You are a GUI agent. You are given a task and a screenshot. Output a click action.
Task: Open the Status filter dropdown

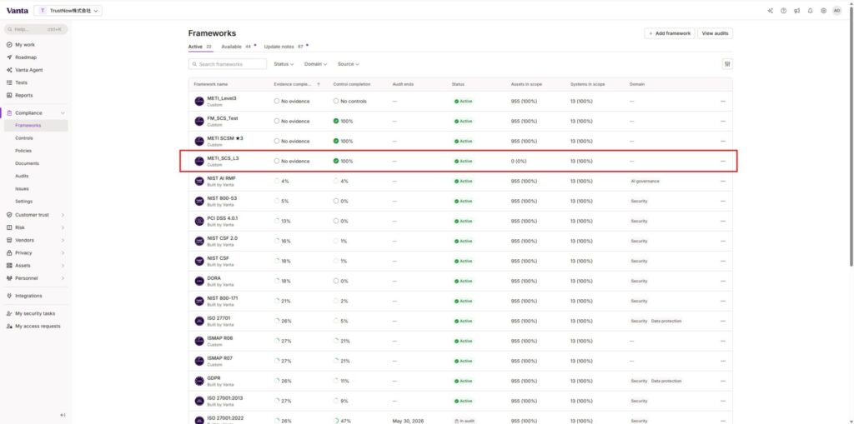tap(284, 64)
